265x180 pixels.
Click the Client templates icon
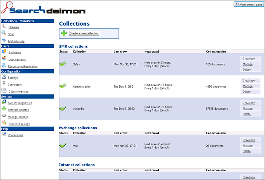click(x=4, y=90)
